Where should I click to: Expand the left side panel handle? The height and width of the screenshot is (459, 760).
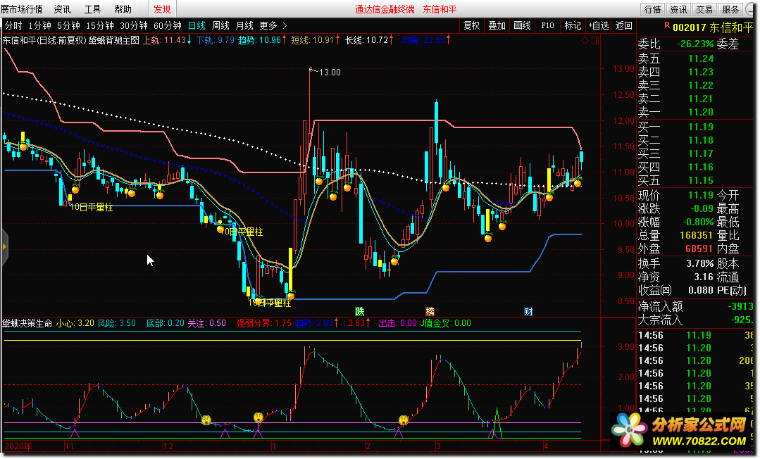[4, 247]
